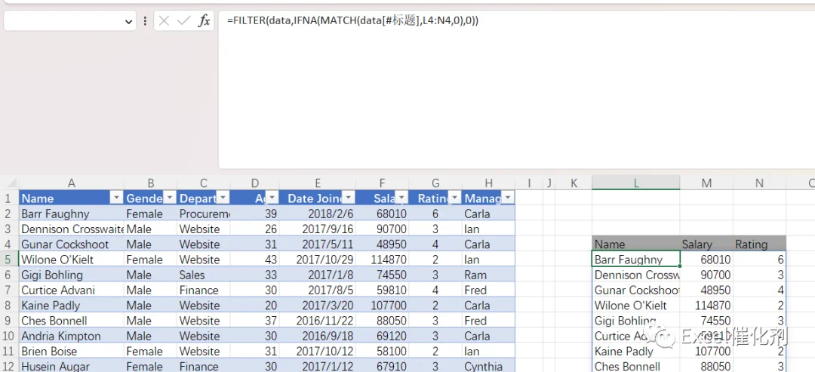Open the Rating column filter dropdown
The width and height of the screenshot is (815, 372).
click(455, 198)
